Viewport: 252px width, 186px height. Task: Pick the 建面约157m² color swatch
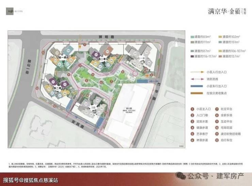[220, 56]
